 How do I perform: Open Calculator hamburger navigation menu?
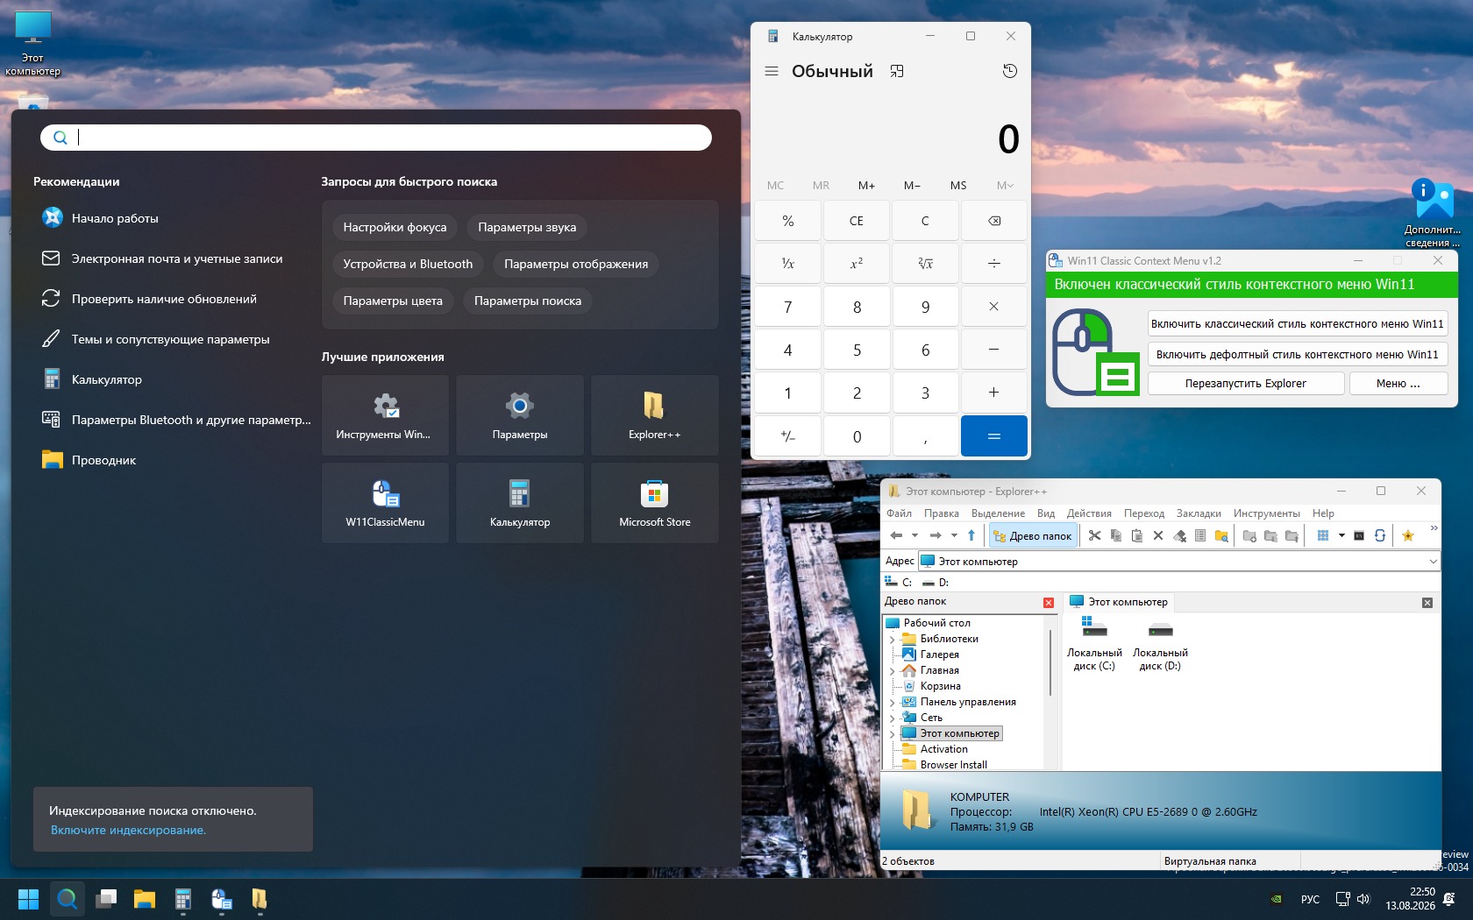pos(772,71)
